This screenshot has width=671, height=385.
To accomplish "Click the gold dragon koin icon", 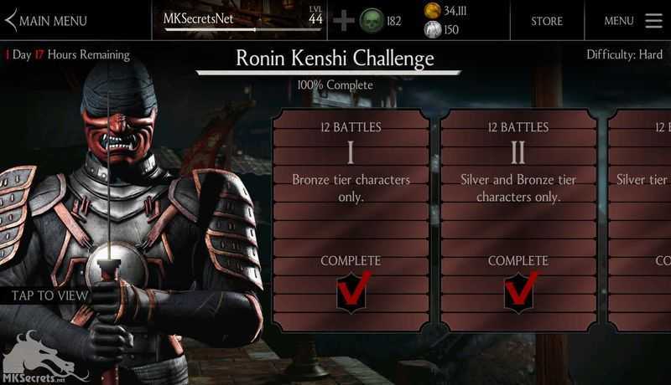I will pos(433,10).
